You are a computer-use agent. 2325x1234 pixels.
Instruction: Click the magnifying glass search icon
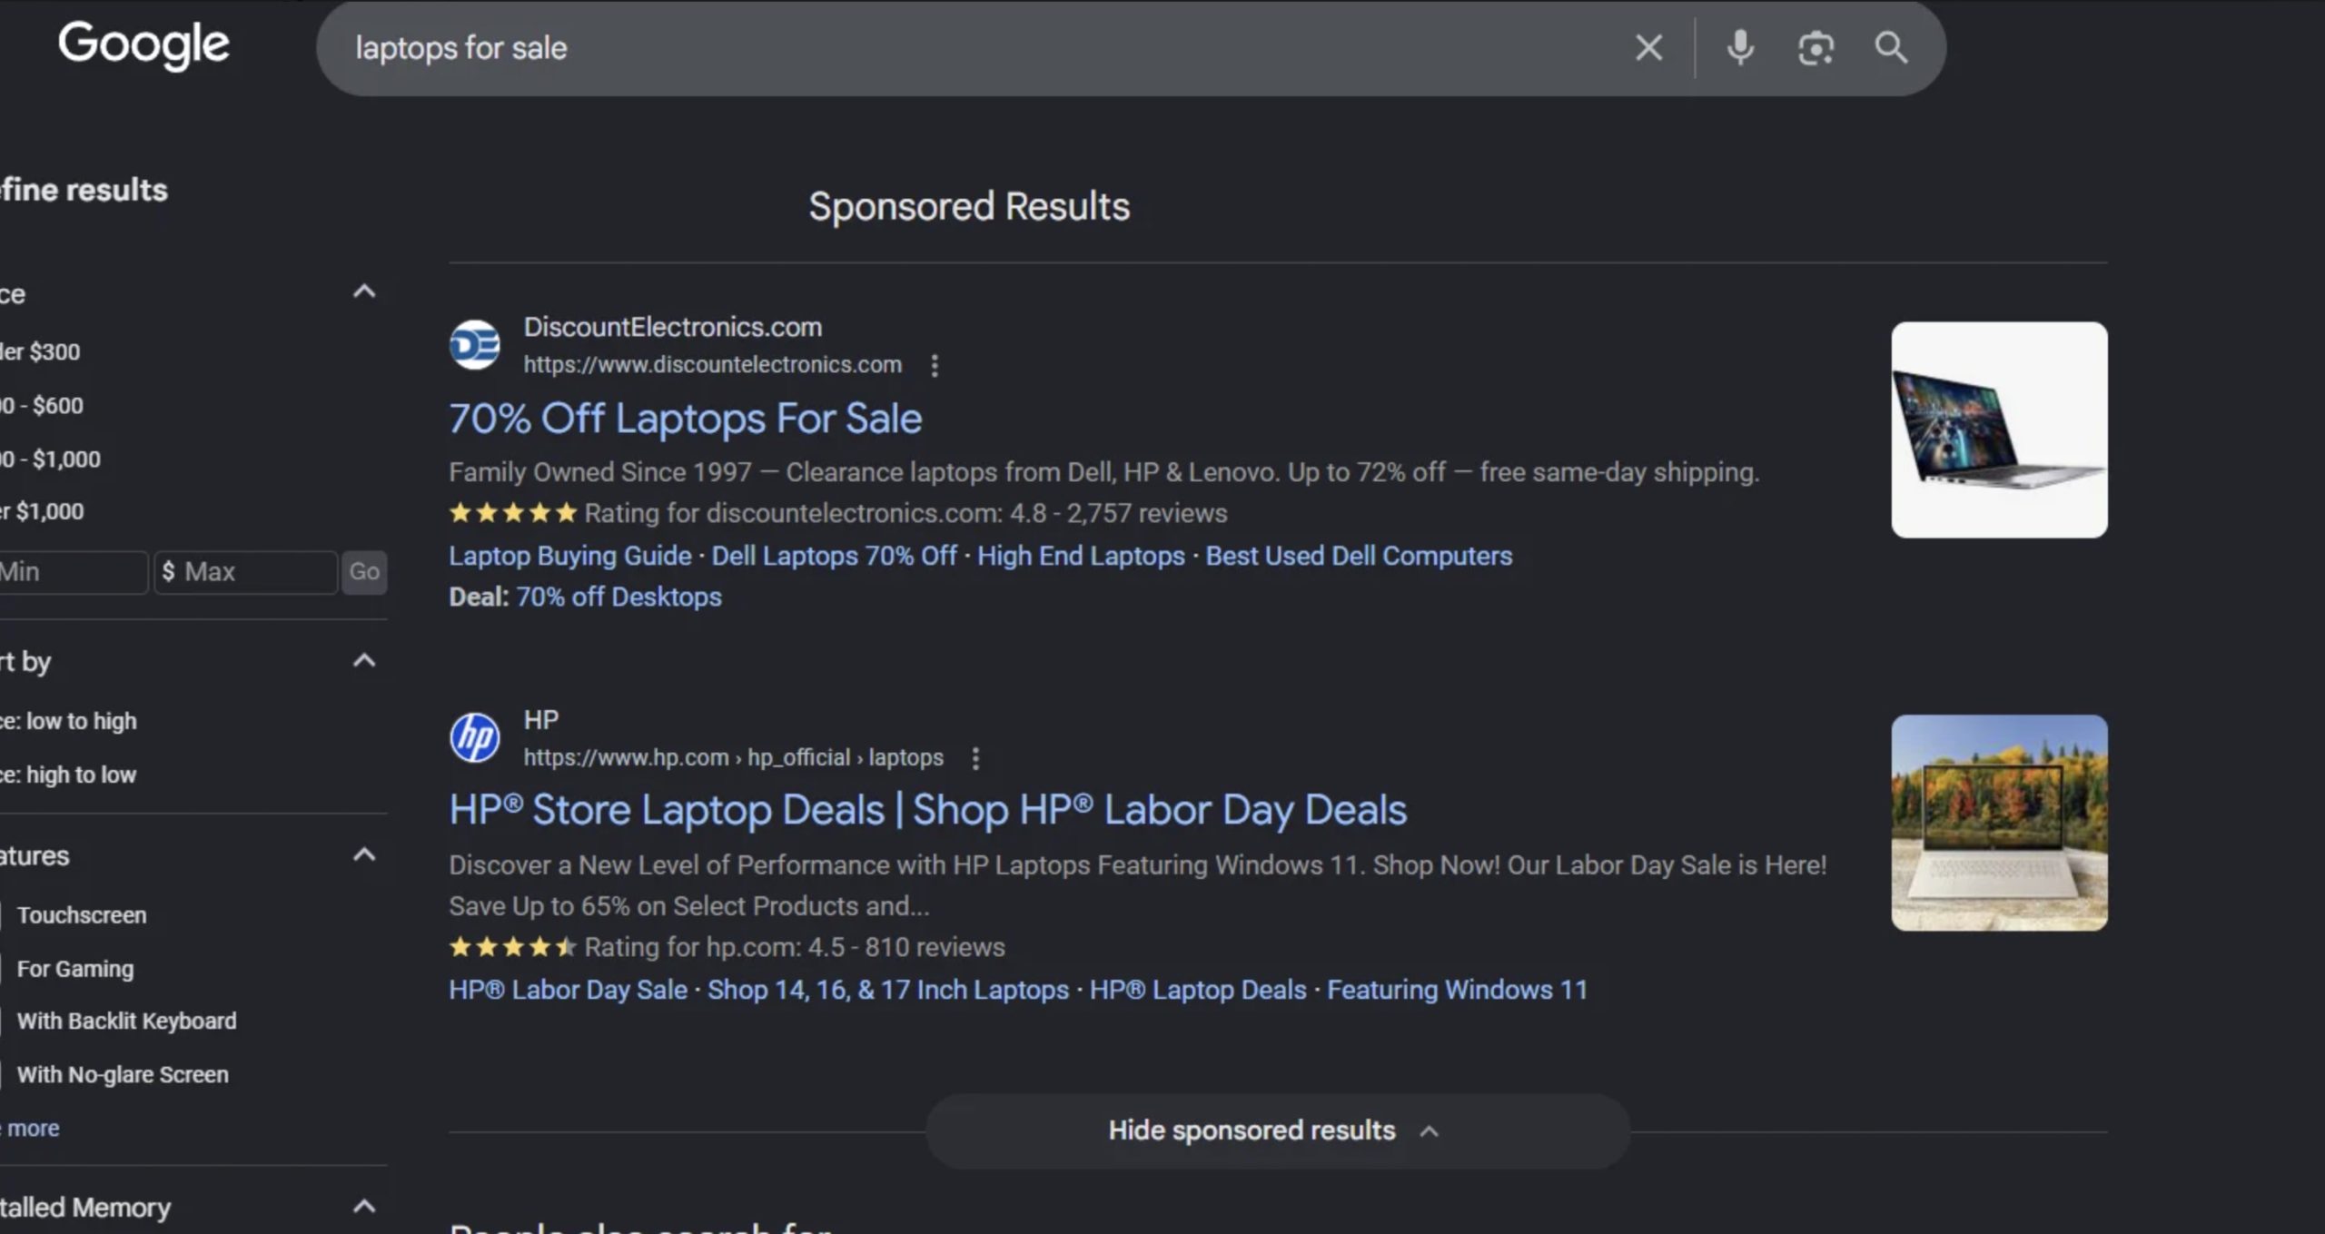click(1891, 47)
